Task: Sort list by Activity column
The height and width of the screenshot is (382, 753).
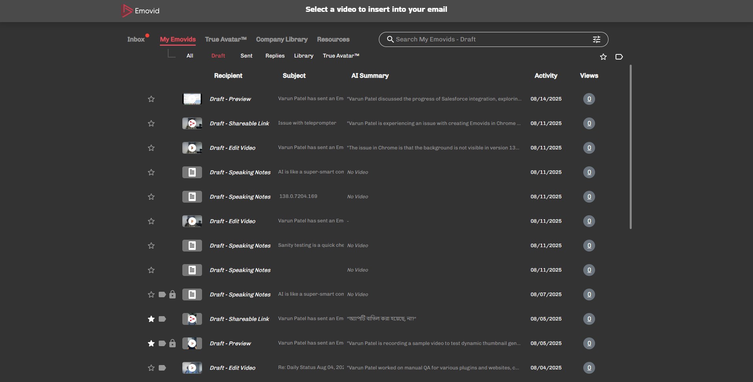Action: pos(545,76)
